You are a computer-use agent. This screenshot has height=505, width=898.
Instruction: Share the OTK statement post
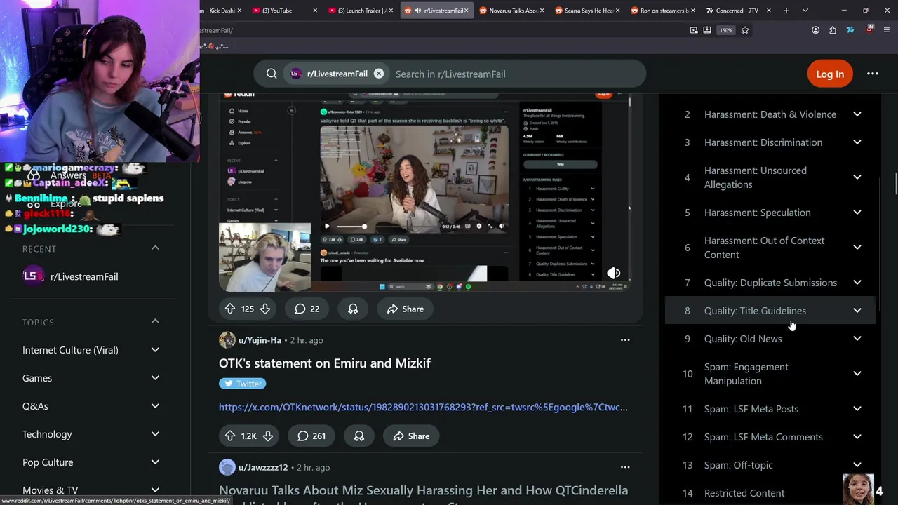point(411,436)
